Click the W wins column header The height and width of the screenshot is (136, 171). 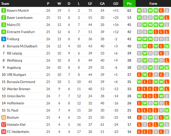(x=59, y=4)
